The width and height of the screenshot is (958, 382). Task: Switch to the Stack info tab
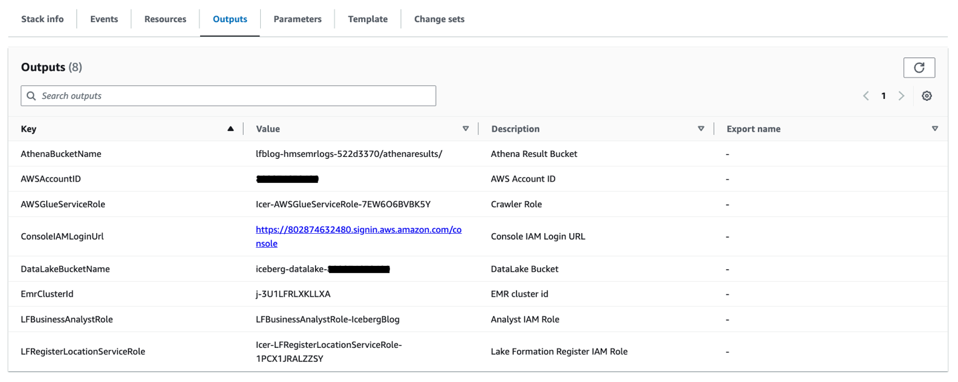(42, 19)
